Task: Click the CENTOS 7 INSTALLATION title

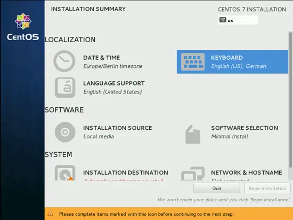Action: point(252,10)
